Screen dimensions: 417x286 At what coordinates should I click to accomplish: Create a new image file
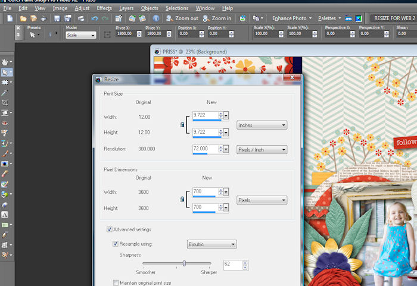point(10,18)
